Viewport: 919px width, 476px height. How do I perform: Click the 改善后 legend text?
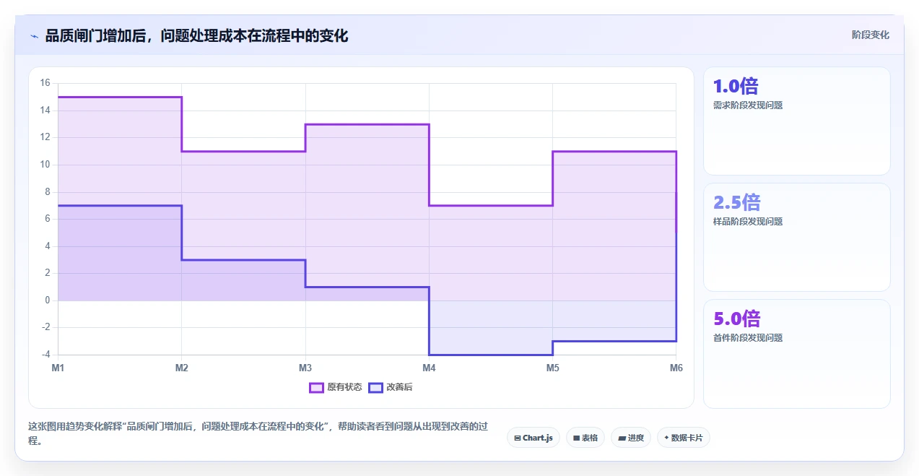click(399, 387)
